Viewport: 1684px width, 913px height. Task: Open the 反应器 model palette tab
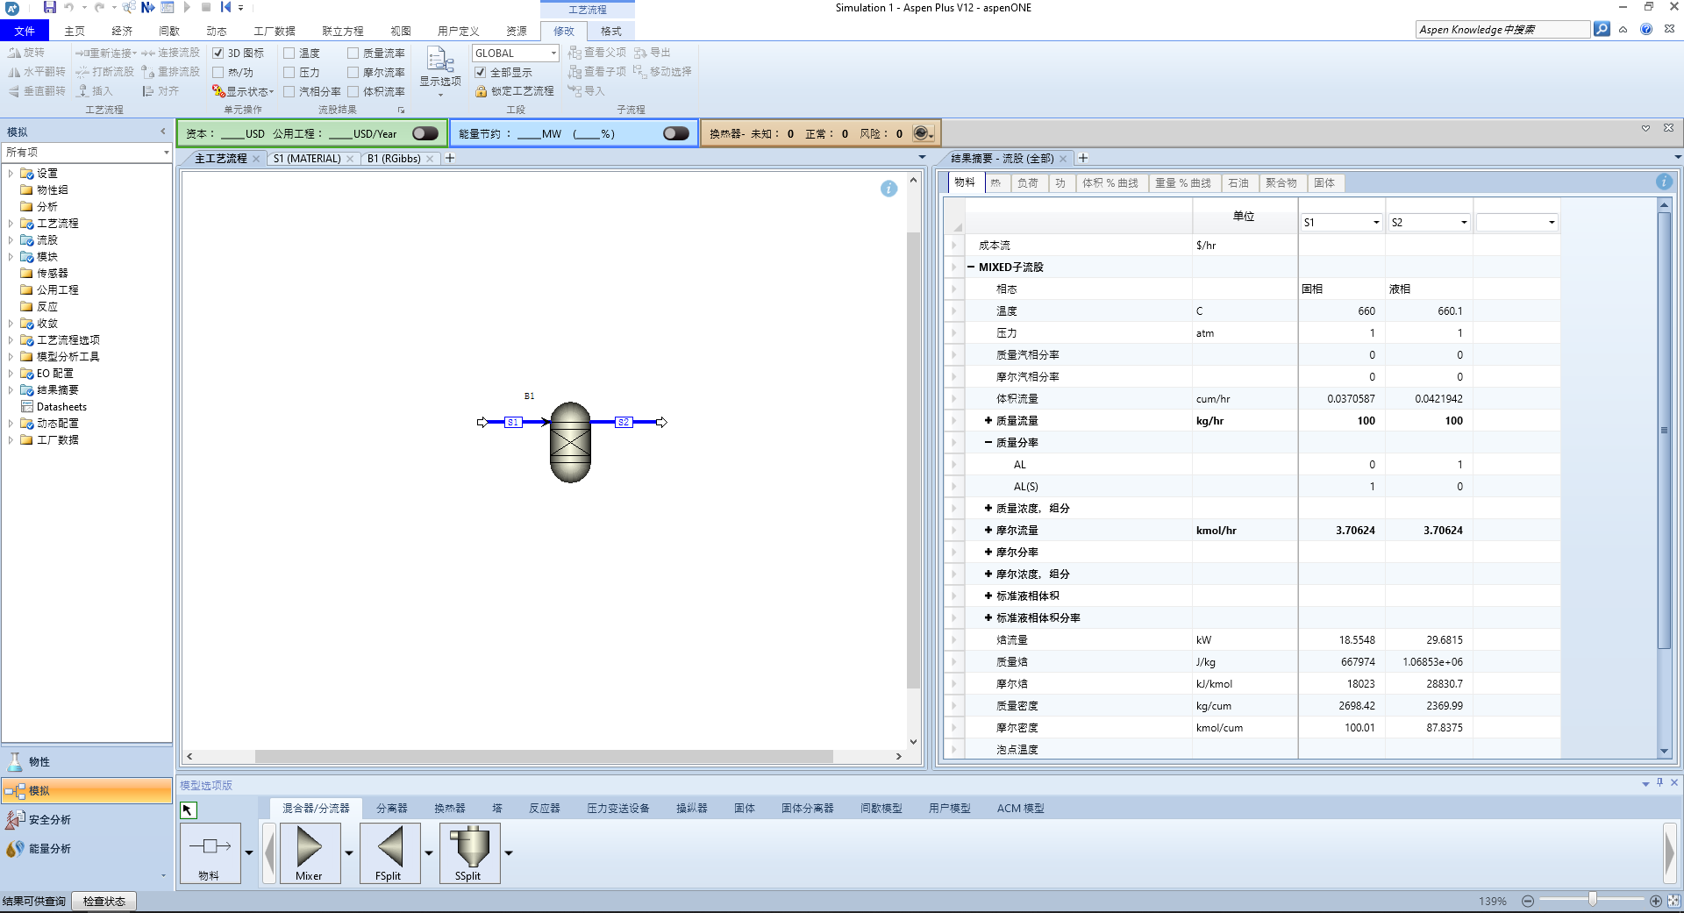544,809
